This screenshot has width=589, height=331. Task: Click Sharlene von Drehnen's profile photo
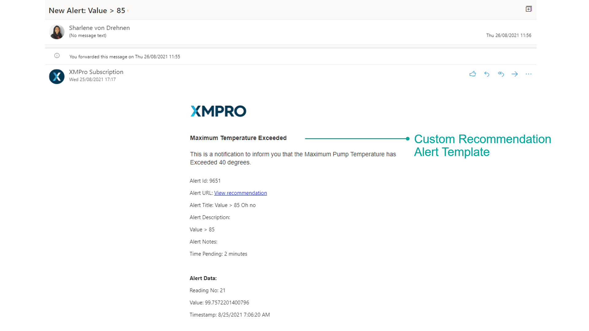(x=57, y=32)
